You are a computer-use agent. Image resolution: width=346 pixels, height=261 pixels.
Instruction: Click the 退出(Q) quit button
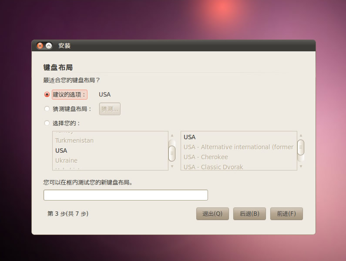(212, 214)
